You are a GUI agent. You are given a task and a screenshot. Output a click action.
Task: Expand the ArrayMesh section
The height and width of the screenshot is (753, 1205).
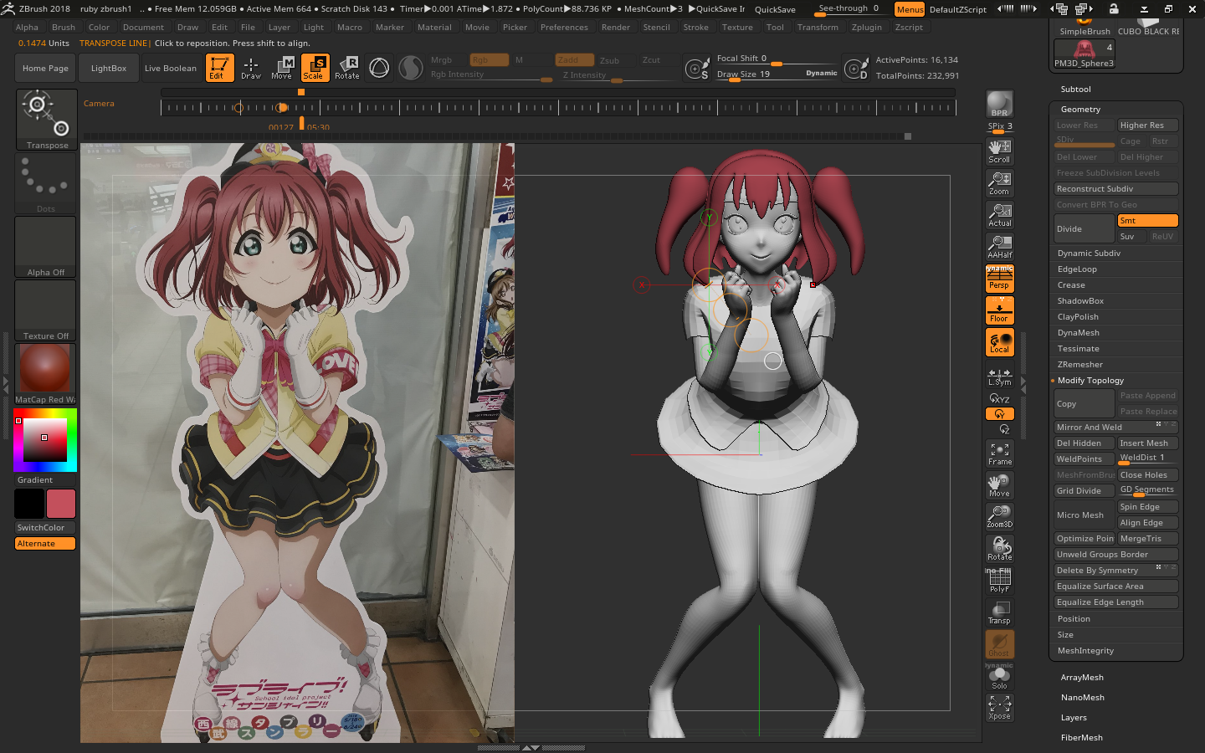[1082, 678]
